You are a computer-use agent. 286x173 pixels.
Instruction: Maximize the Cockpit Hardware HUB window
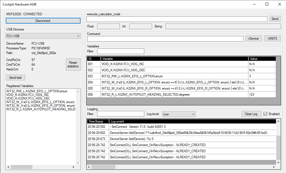pyautogui.click(x=267, y=4)
